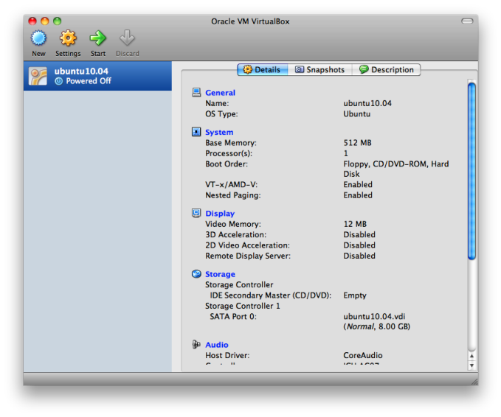Screen dimensions: 501x417
Task: Click the scrollbar up arrow
Action: [471, 356]
